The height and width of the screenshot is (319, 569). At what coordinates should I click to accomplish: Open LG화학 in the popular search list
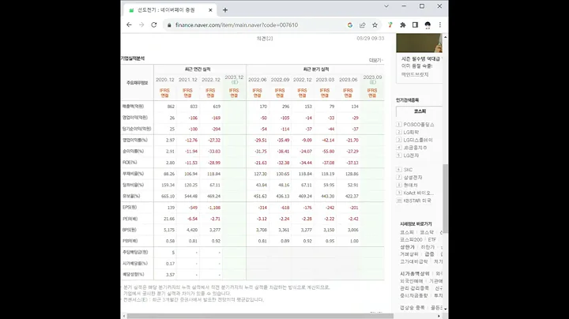point(411,133)
